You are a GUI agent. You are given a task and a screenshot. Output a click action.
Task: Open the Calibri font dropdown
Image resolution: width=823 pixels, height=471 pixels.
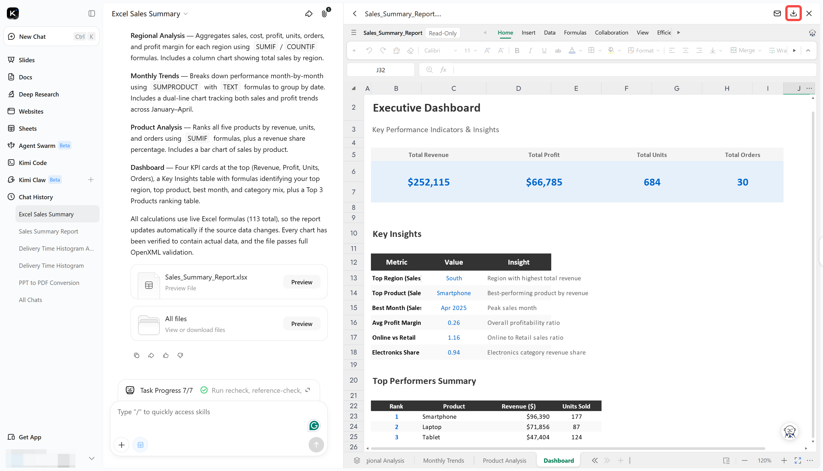441,51
